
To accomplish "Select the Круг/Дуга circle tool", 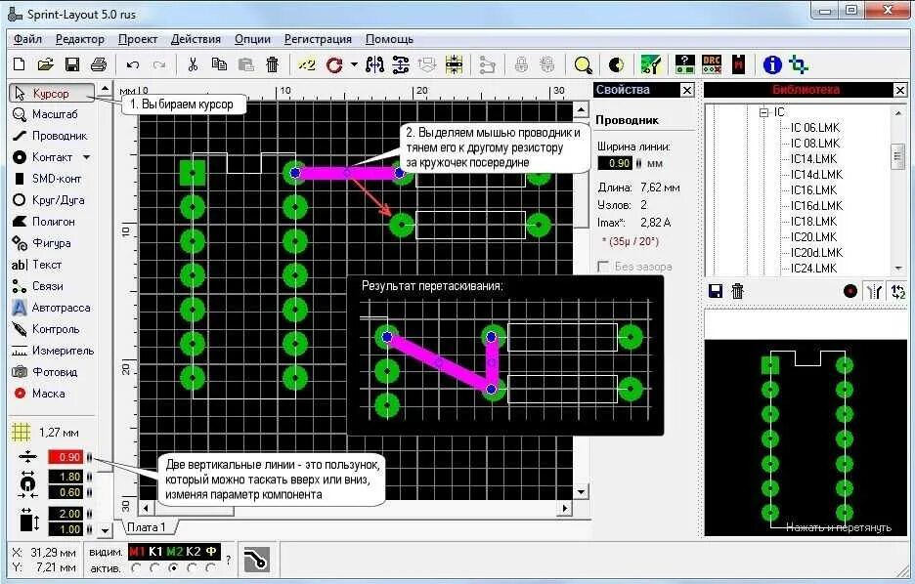I will (49, 200).
